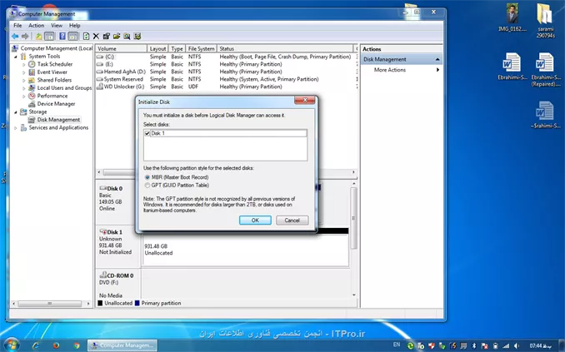Select the System Reserved volume row
The width and height of the screenshot is (565, 352).
[x=227, y=79]
